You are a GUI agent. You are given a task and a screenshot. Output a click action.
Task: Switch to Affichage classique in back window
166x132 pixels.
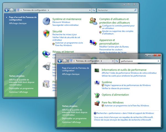[18, 23]
